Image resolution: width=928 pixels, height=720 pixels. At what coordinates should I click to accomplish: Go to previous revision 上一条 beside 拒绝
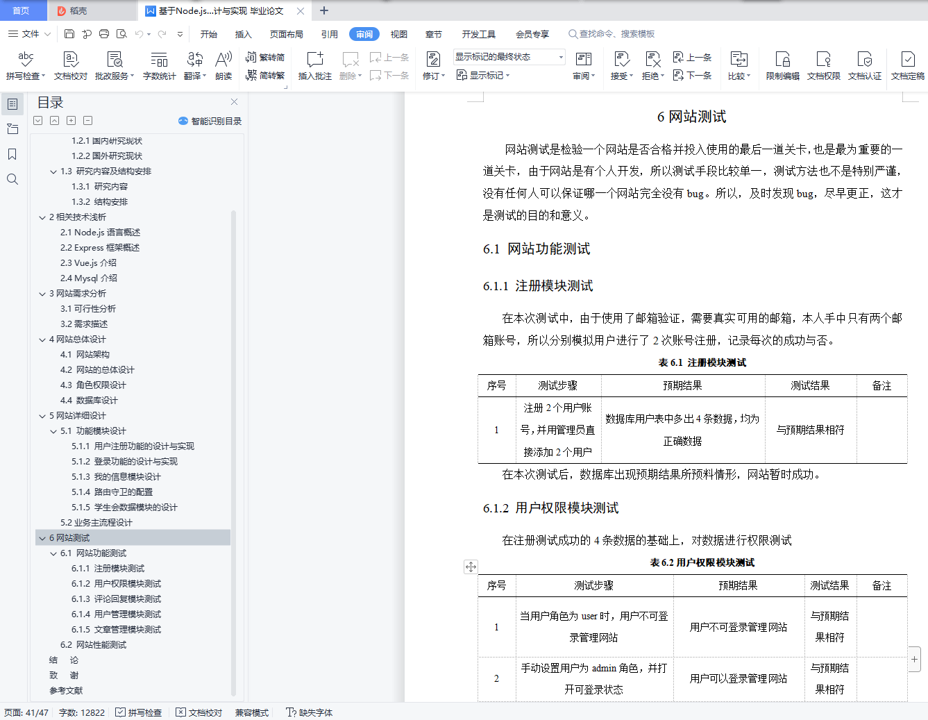point(692,57)
